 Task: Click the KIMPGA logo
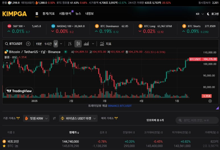[x=15, y=14]
